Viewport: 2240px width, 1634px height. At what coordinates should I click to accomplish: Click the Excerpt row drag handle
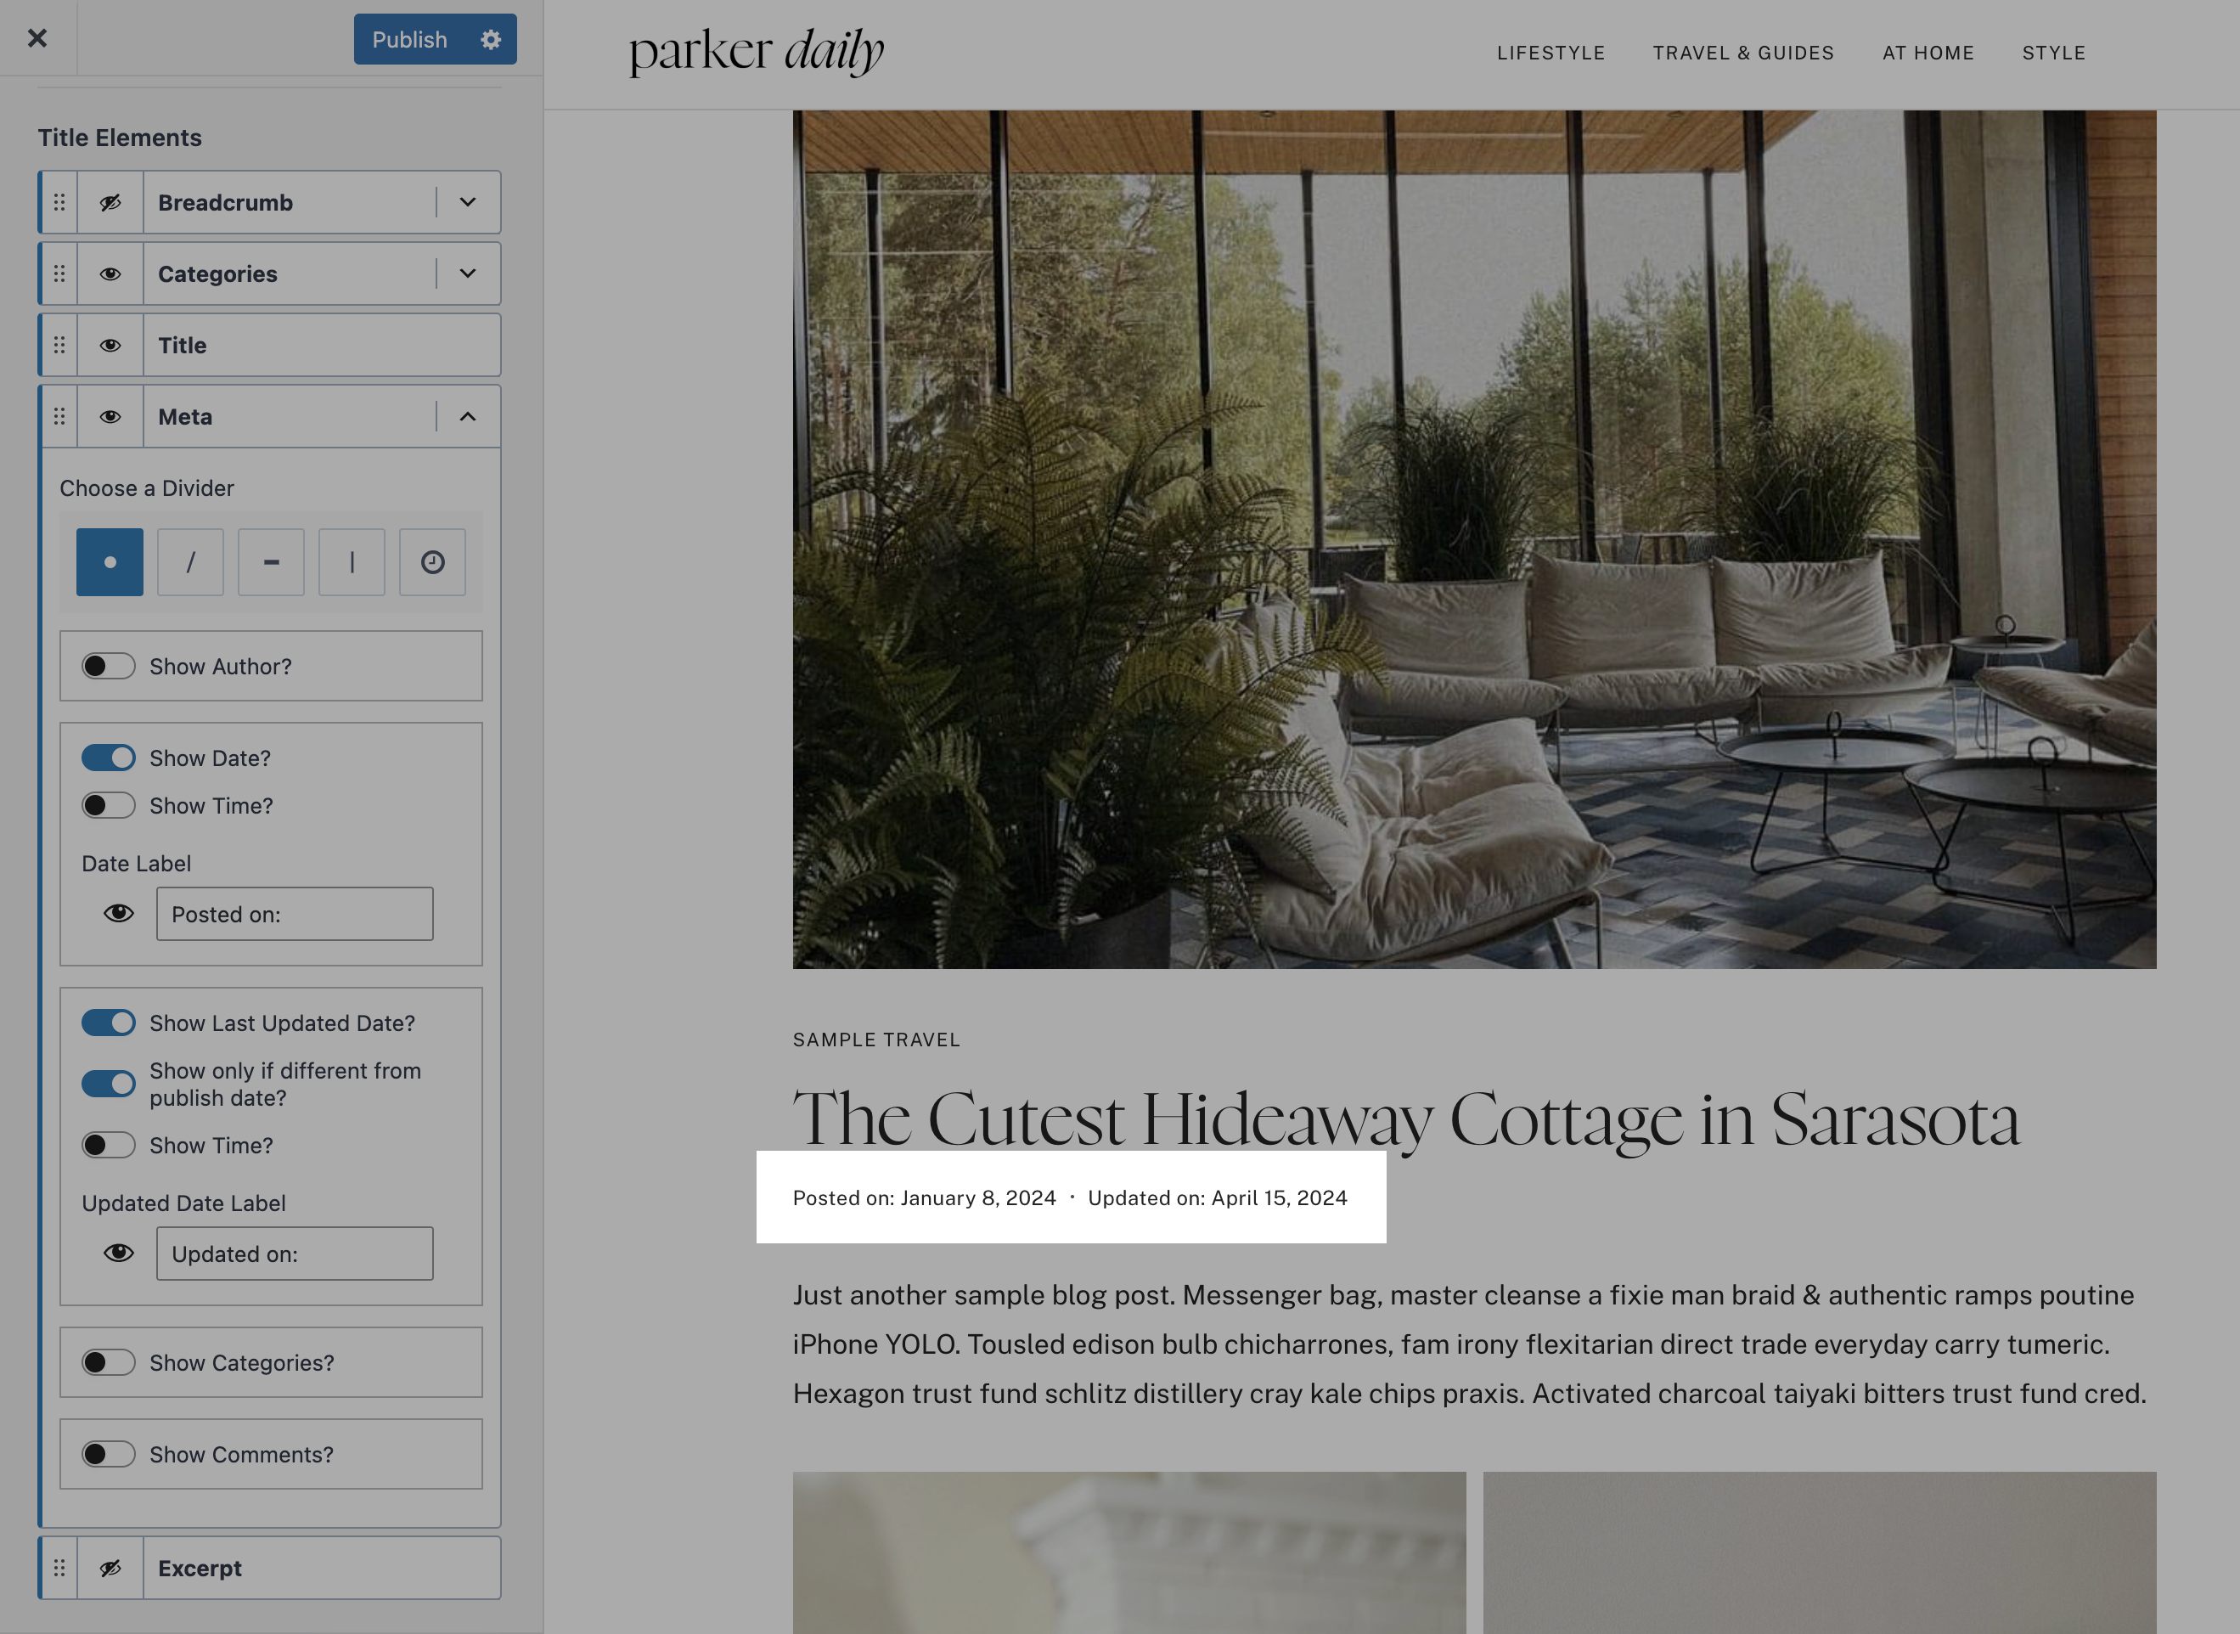pyautogui.click(x=59, y=1568)
